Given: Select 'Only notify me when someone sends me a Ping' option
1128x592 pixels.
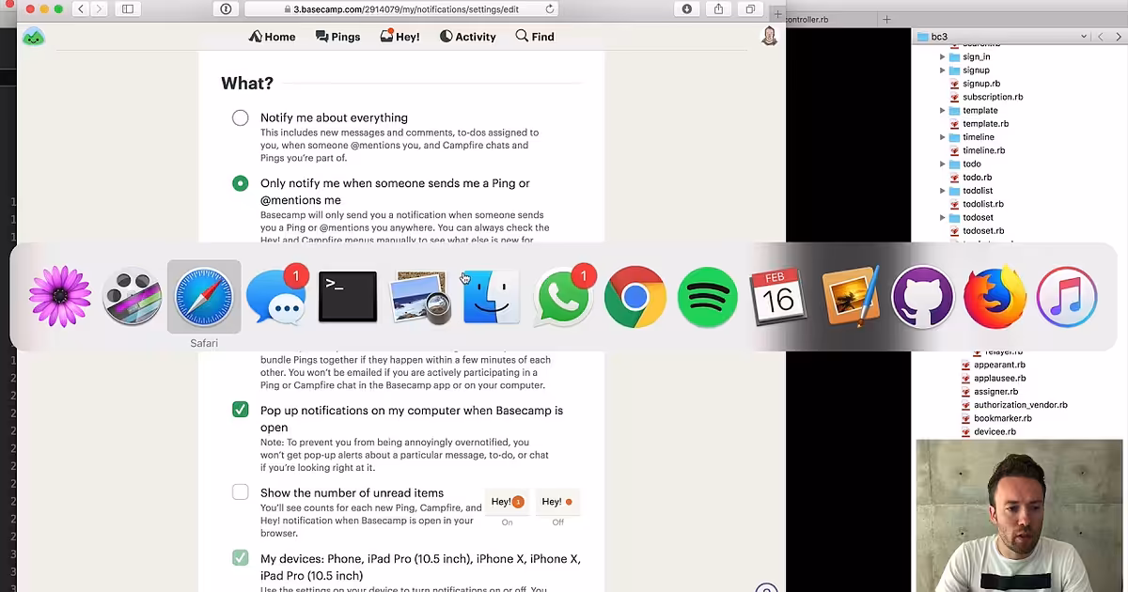Looking at the screenshot, I should click(x=241, y=183).
